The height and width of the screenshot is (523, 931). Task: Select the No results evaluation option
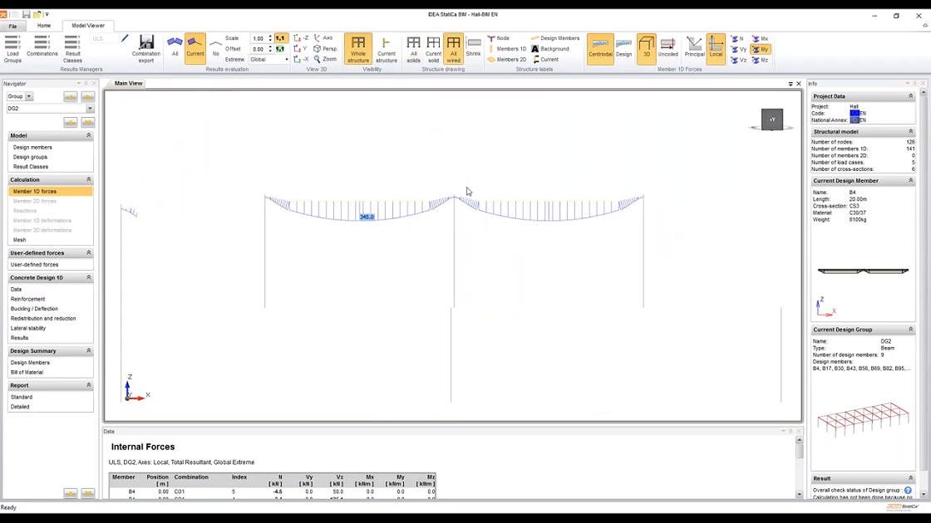(x=215, y=46)
